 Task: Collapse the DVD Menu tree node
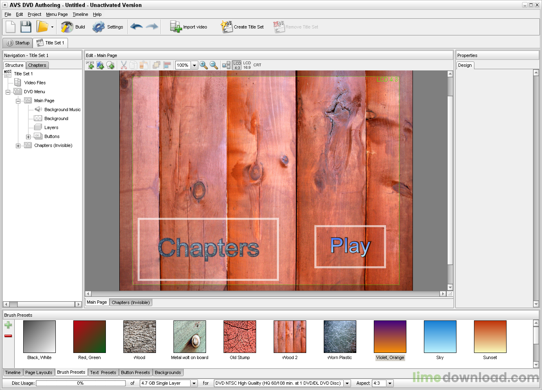(x=8, y=92)
